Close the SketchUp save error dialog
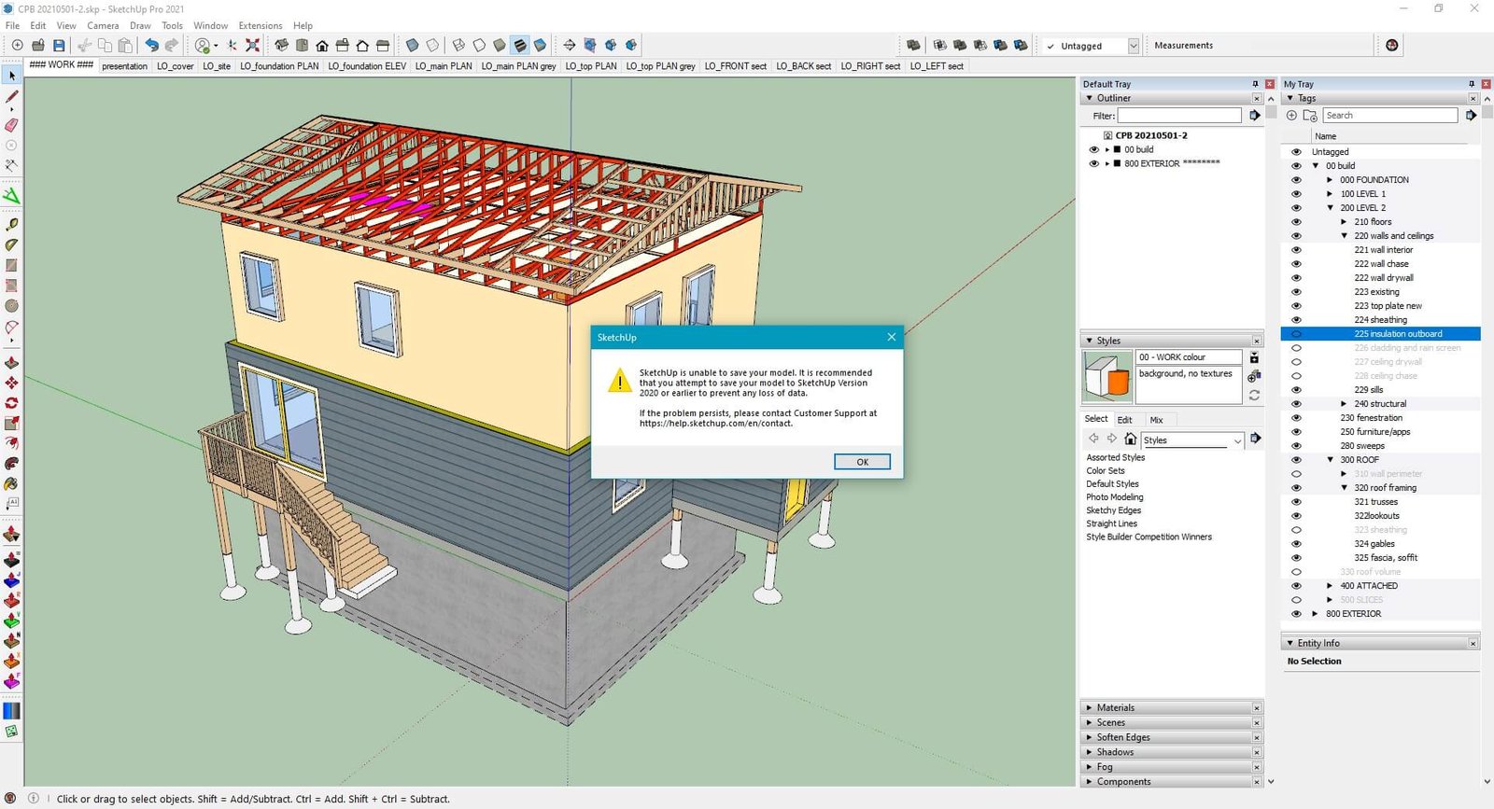This screenshot has height=809, width=1494. click(891, 337)
